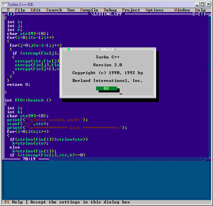This screenshot has height=206, width=213.
Task: Open the Edit menu
Action: pos(36,10)
